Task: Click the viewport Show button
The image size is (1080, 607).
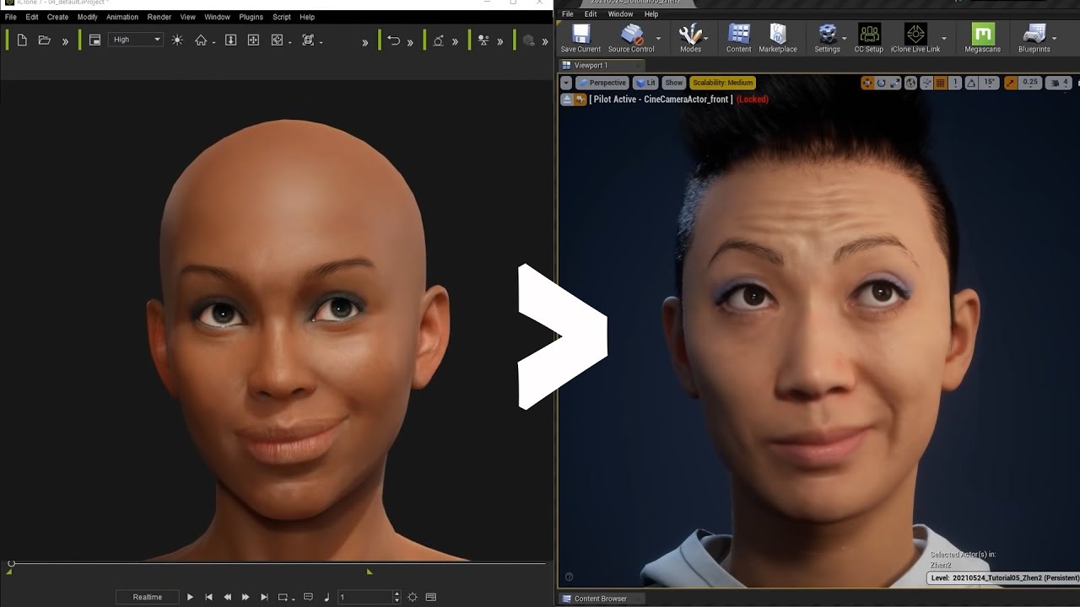Action: point(673,83)
